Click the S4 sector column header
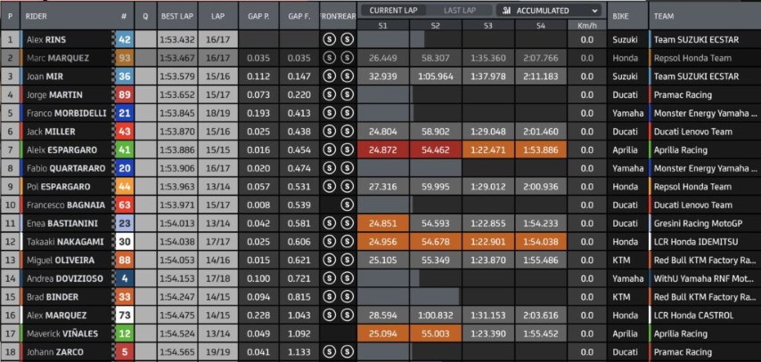761x362 pixels. [x=541, y=26]
